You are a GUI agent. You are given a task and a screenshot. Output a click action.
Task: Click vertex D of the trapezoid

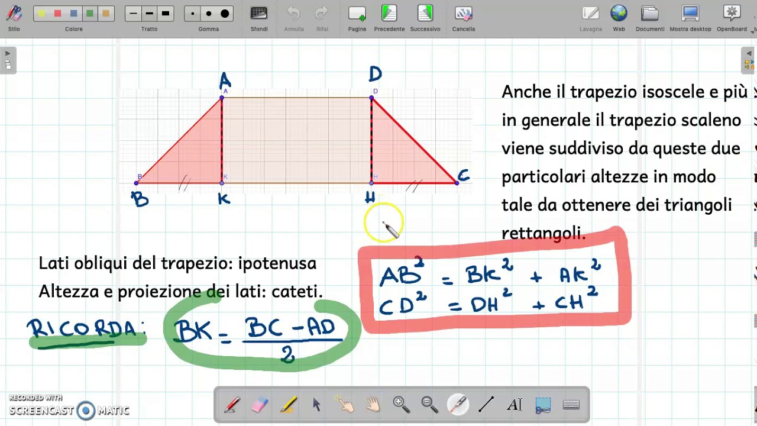click(371, 98)
